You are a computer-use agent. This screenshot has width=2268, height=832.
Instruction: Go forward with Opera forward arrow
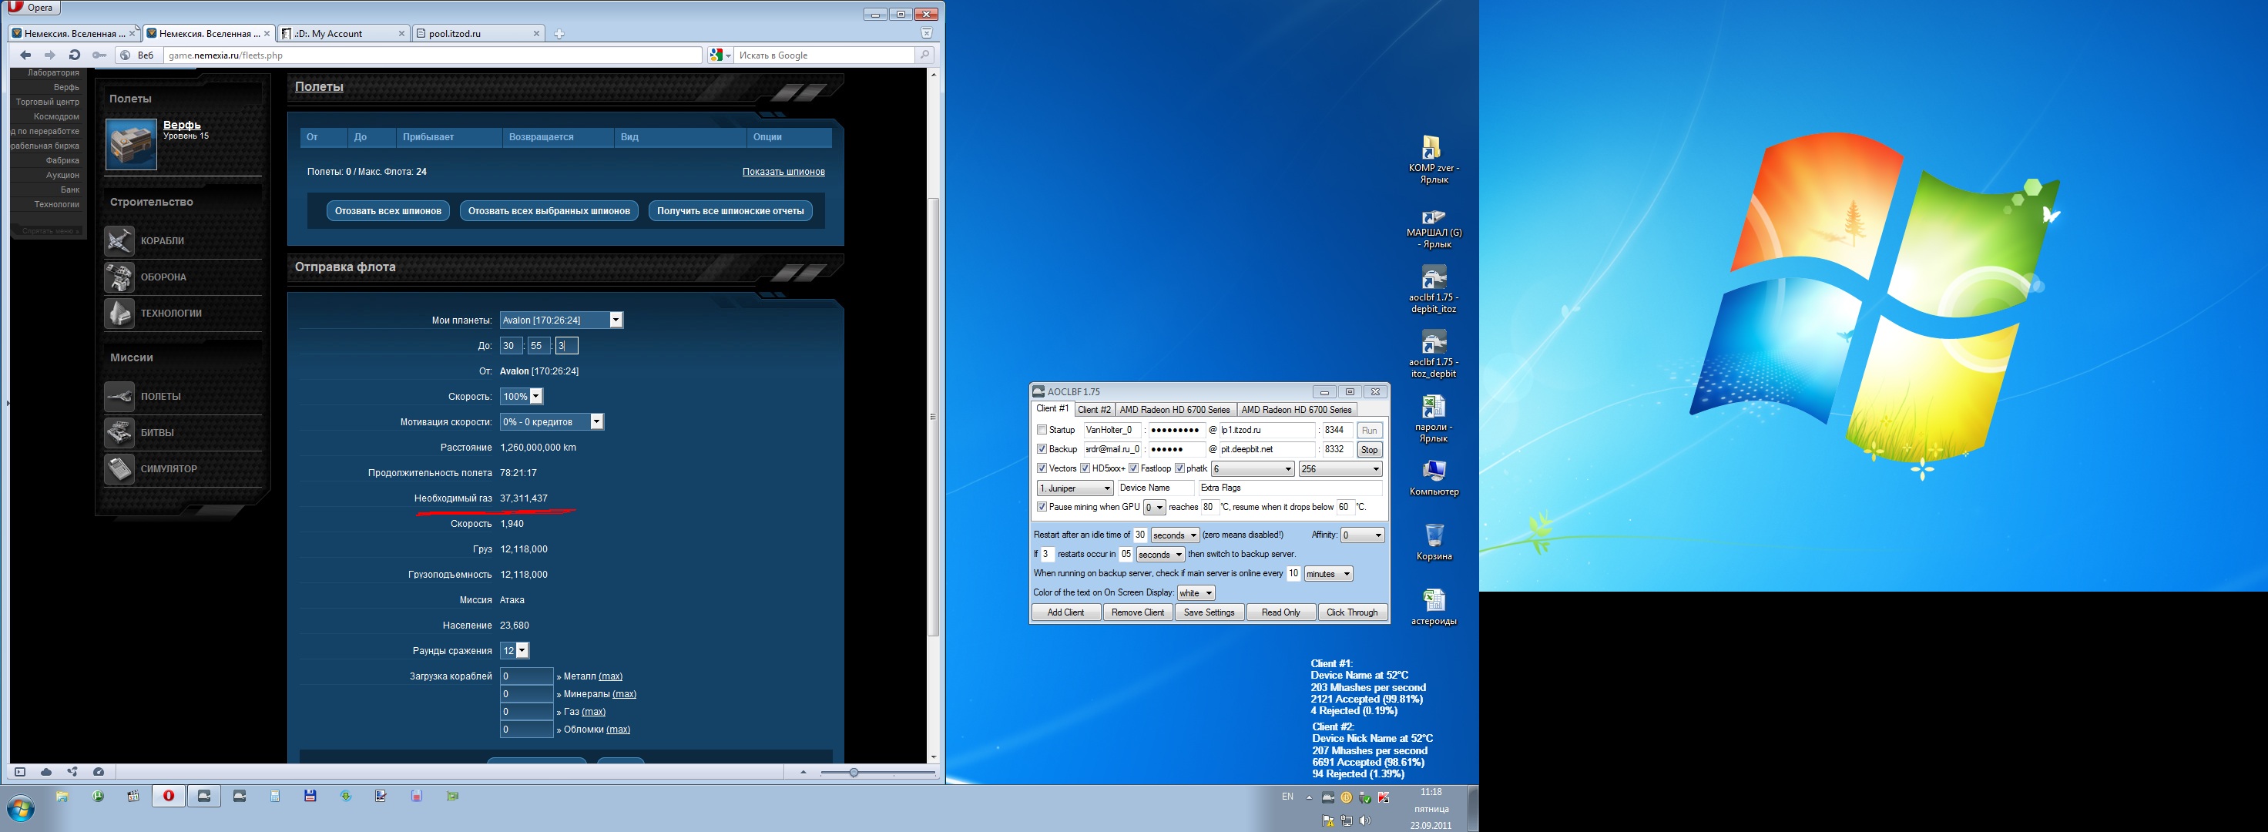50,55
